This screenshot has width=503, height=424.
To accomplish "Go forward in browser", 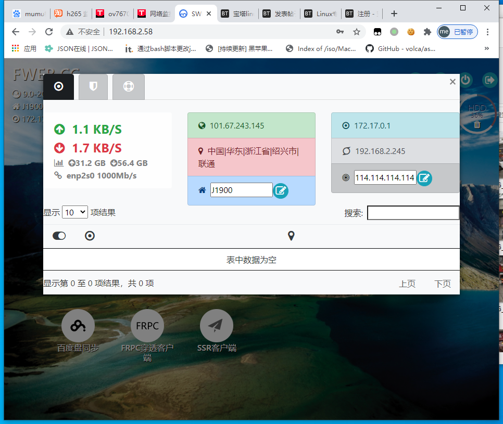I will [32, 32].
